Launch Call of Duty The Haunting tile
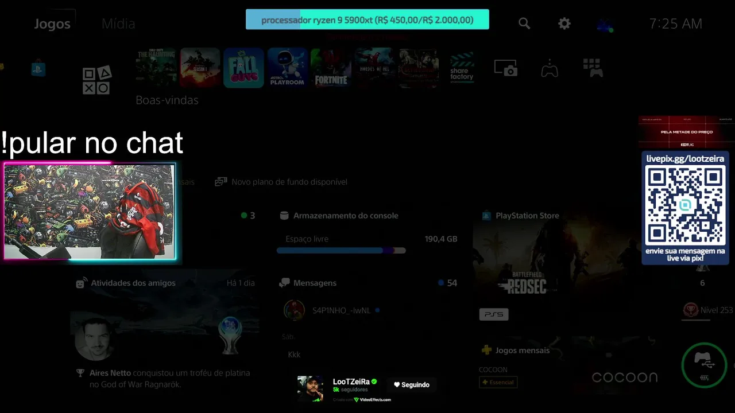The width and height of the screenshot is (735, 413). [156, 68]
